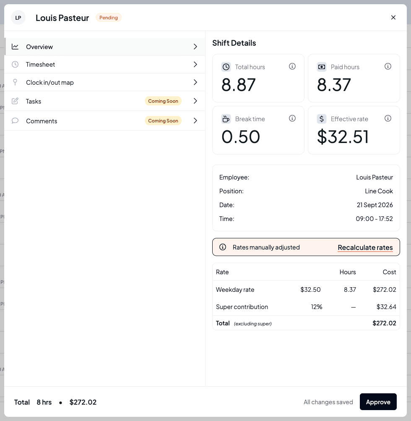Screen dimensions: 411x421
Task: Show Total hours info tooltip icon
Action: click(292, 66)
